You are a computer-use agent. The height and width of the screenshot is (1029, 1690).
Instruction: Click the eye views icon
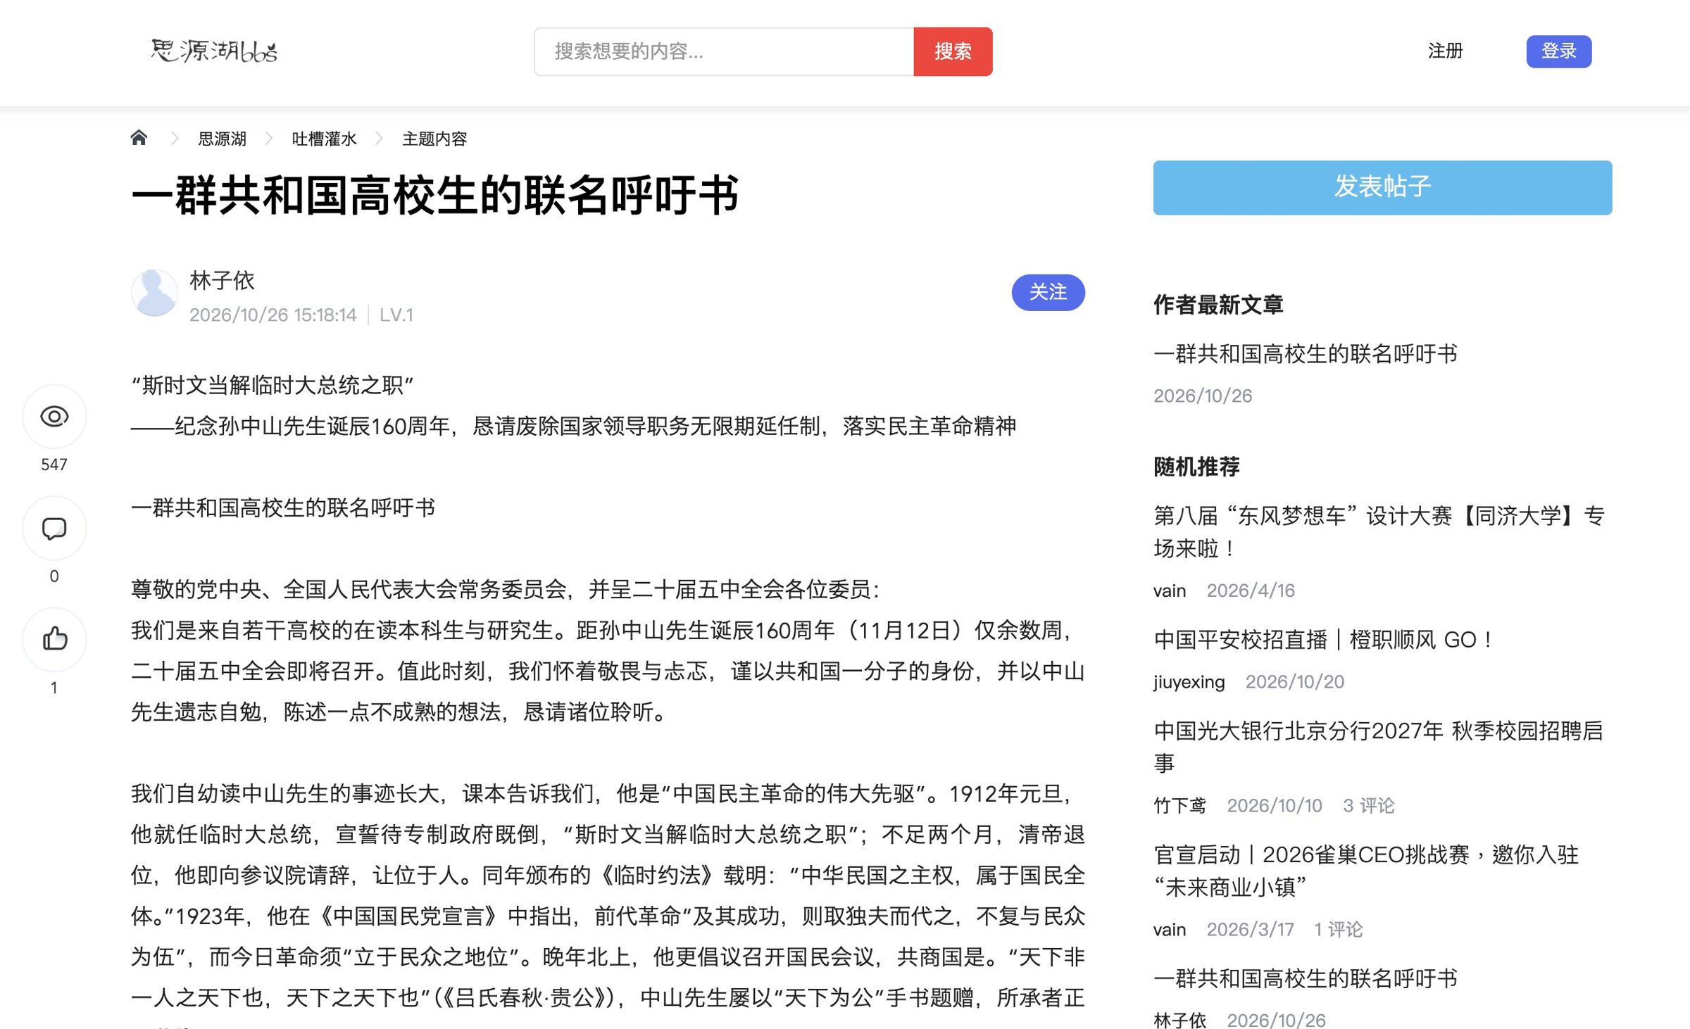click(x=54, y=417)
